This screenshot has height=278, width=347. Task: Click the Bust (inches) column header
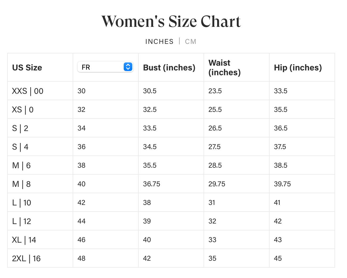(x=169, y=68)
